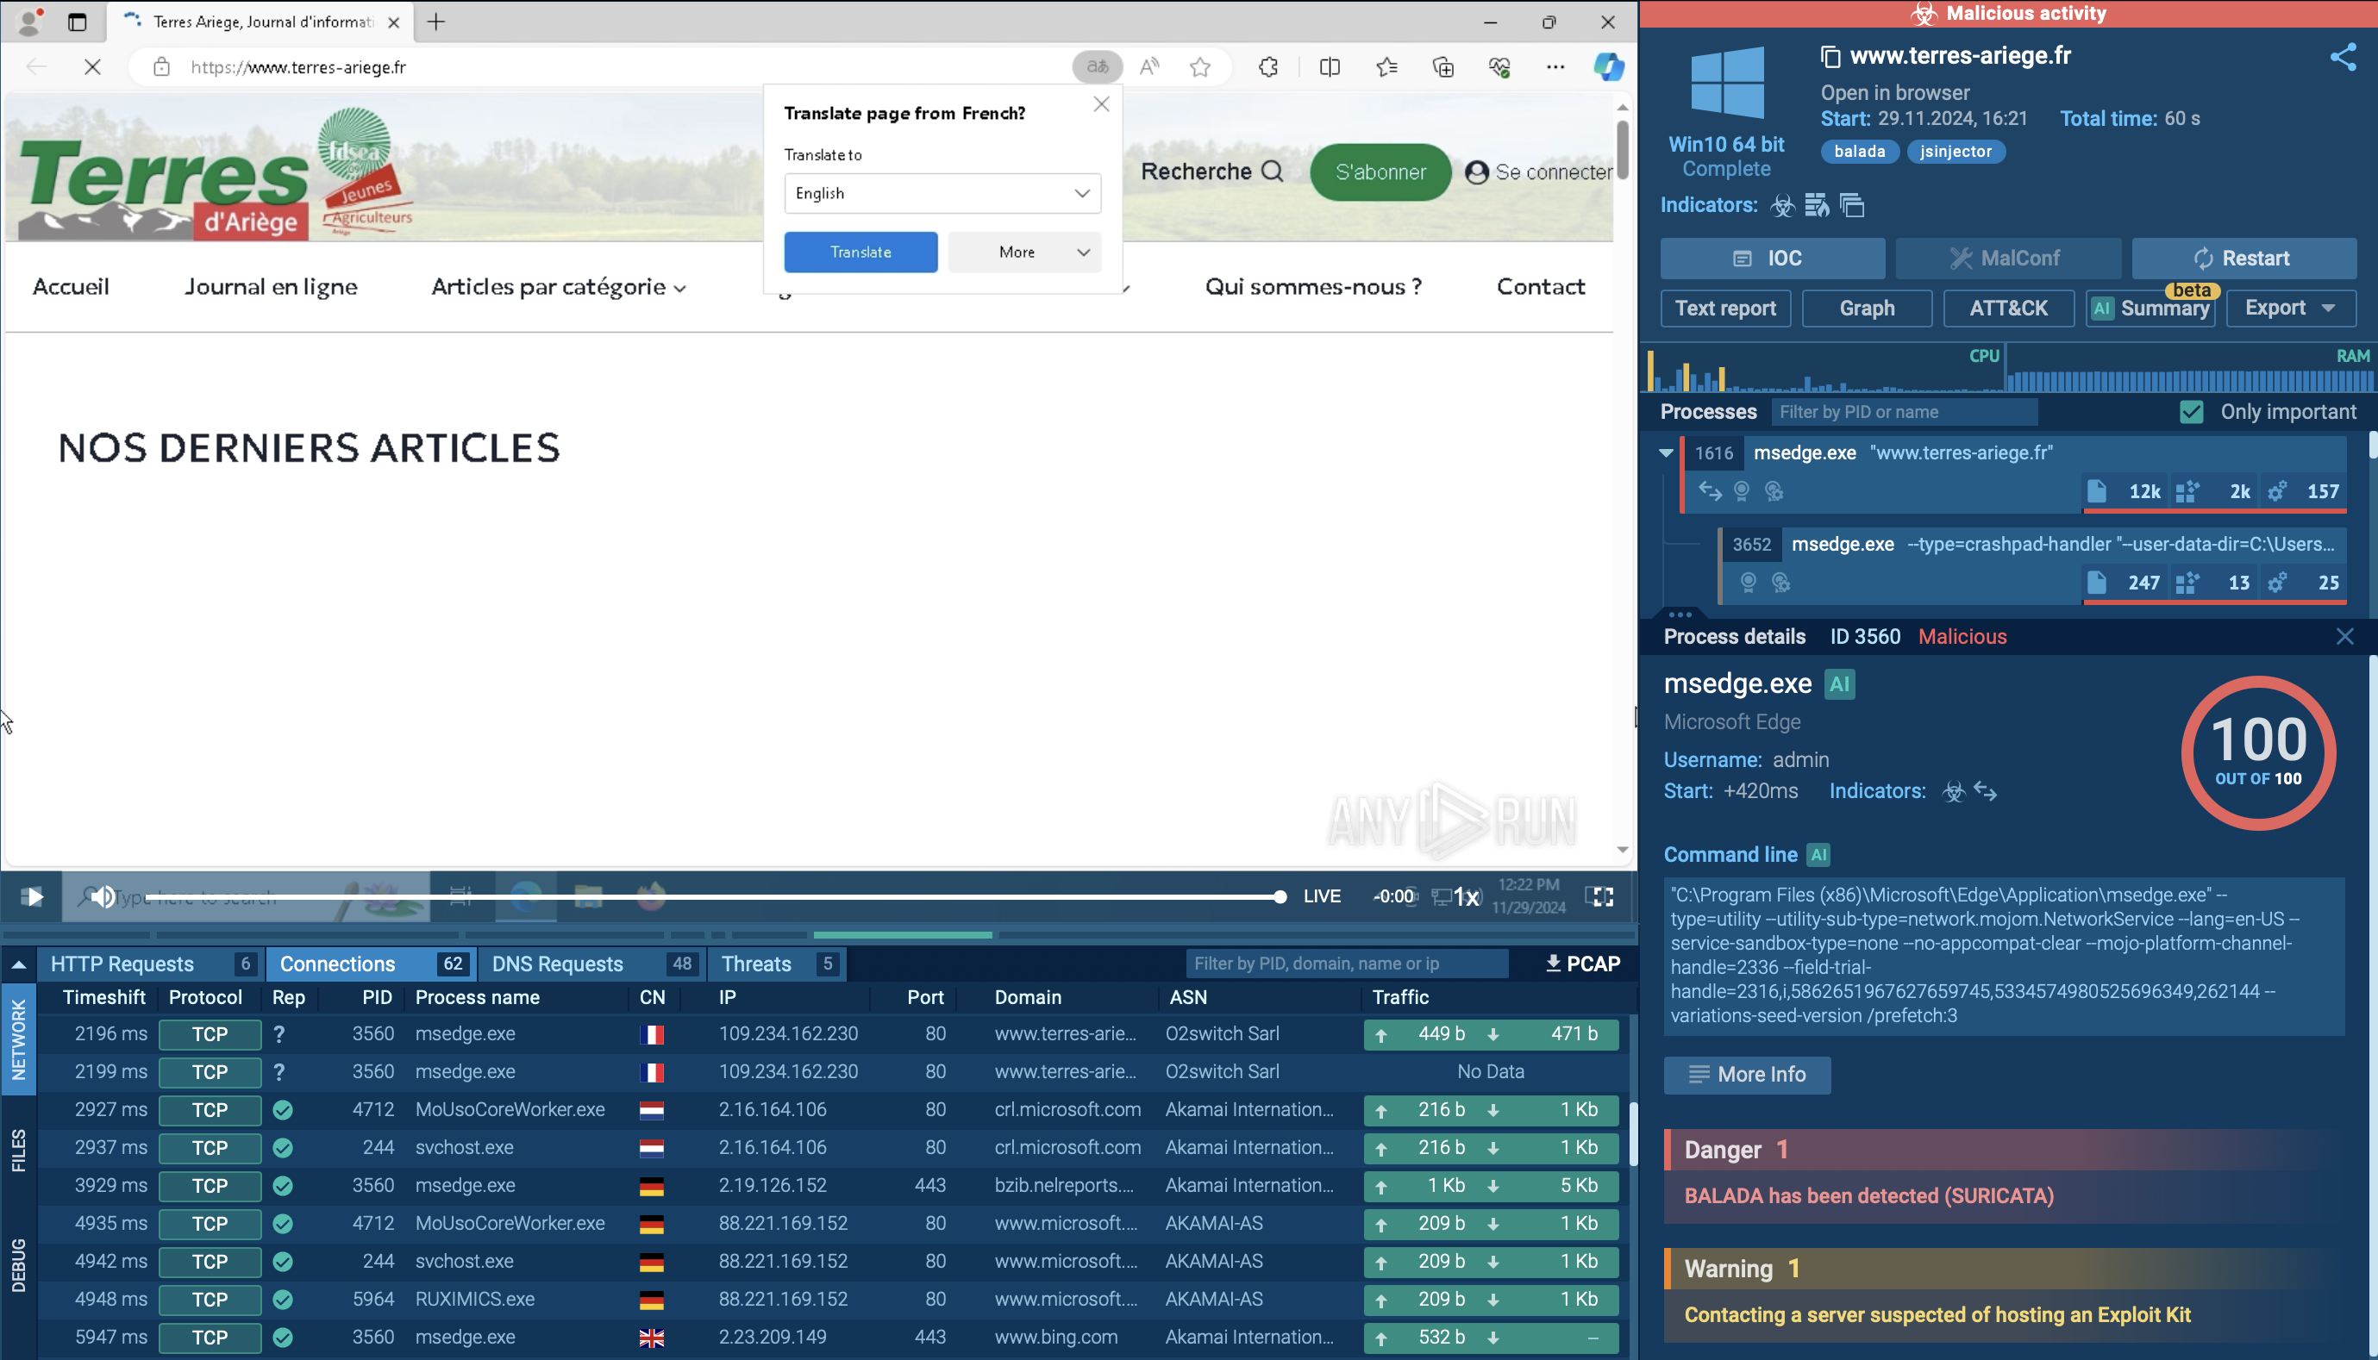Open the browser collections icon

(x=1442, y=67)
